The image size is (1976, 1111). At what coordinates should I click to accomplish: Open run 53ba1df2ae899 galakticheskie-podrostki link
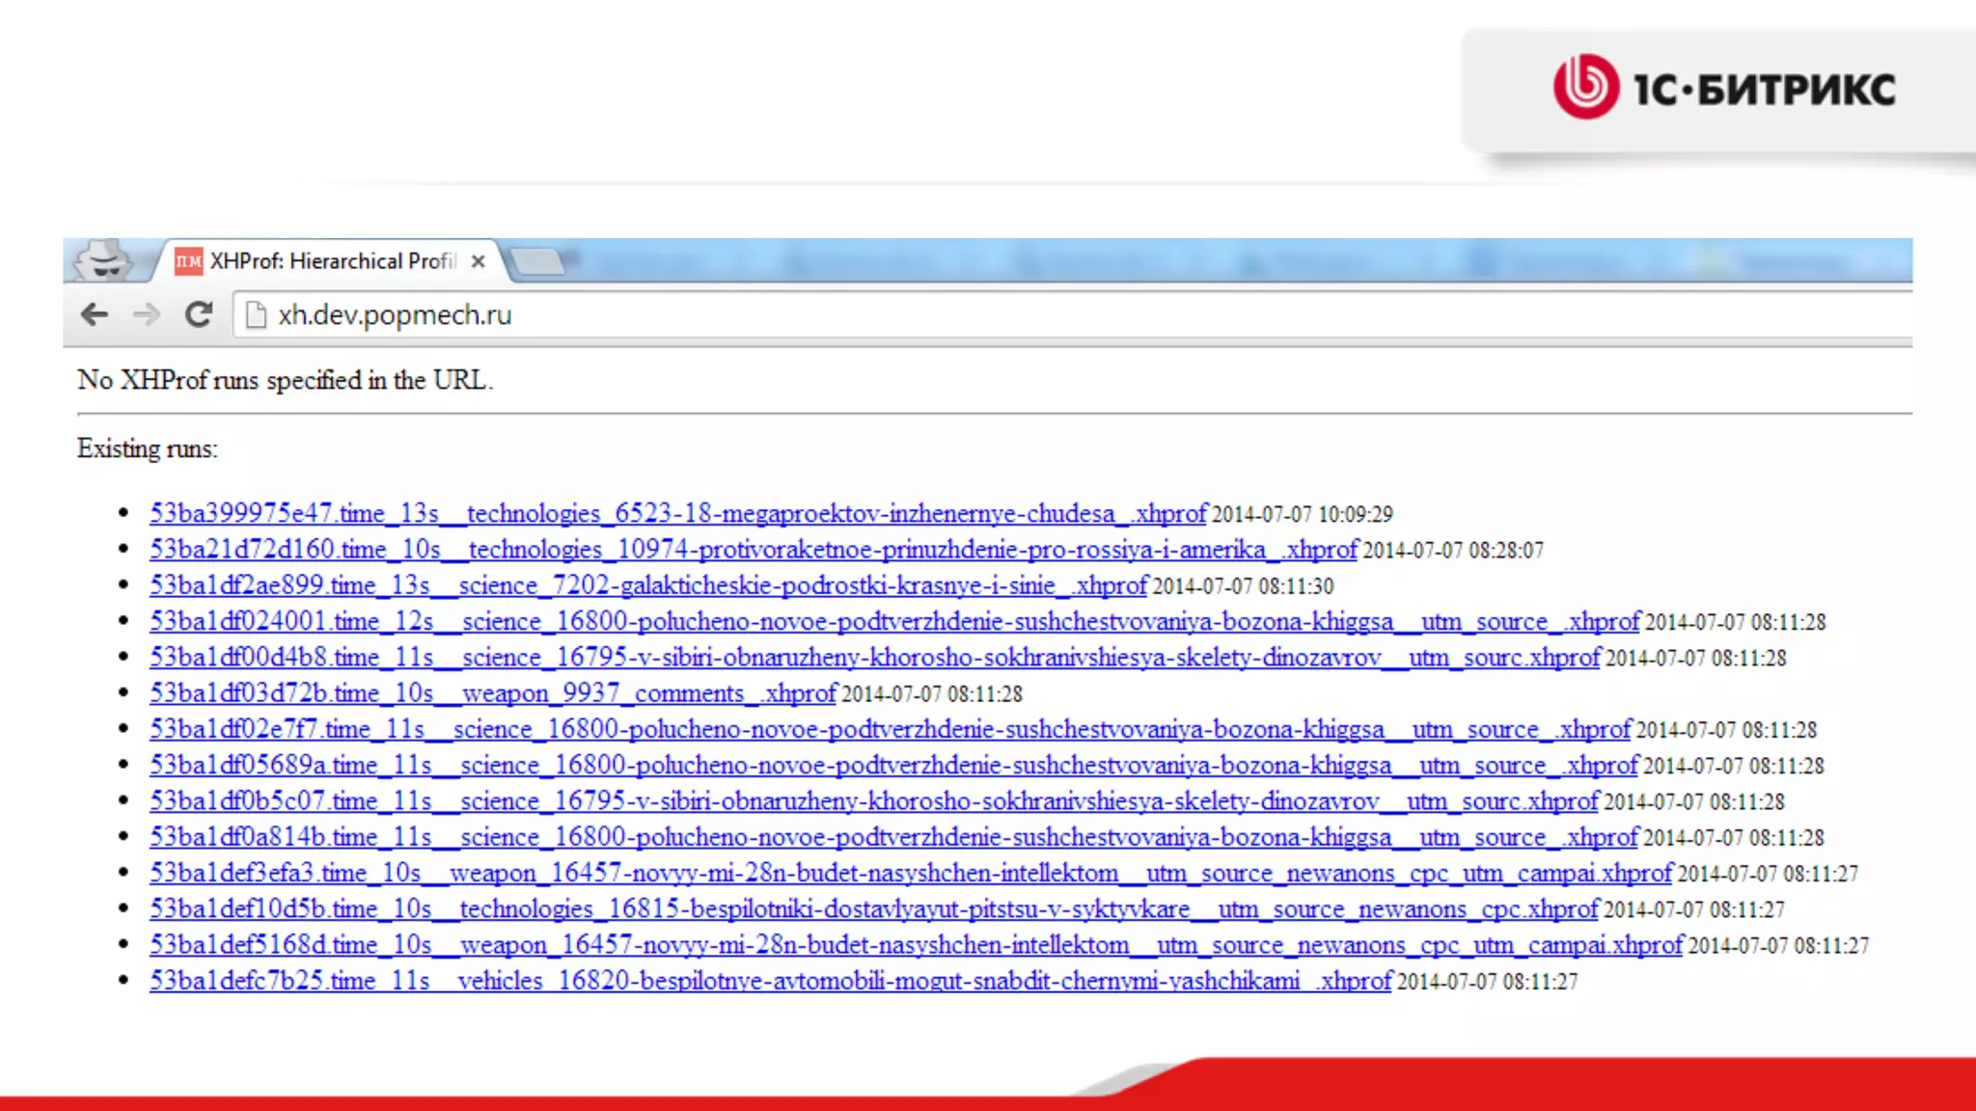pyautogui.click(x=648, y=585)
